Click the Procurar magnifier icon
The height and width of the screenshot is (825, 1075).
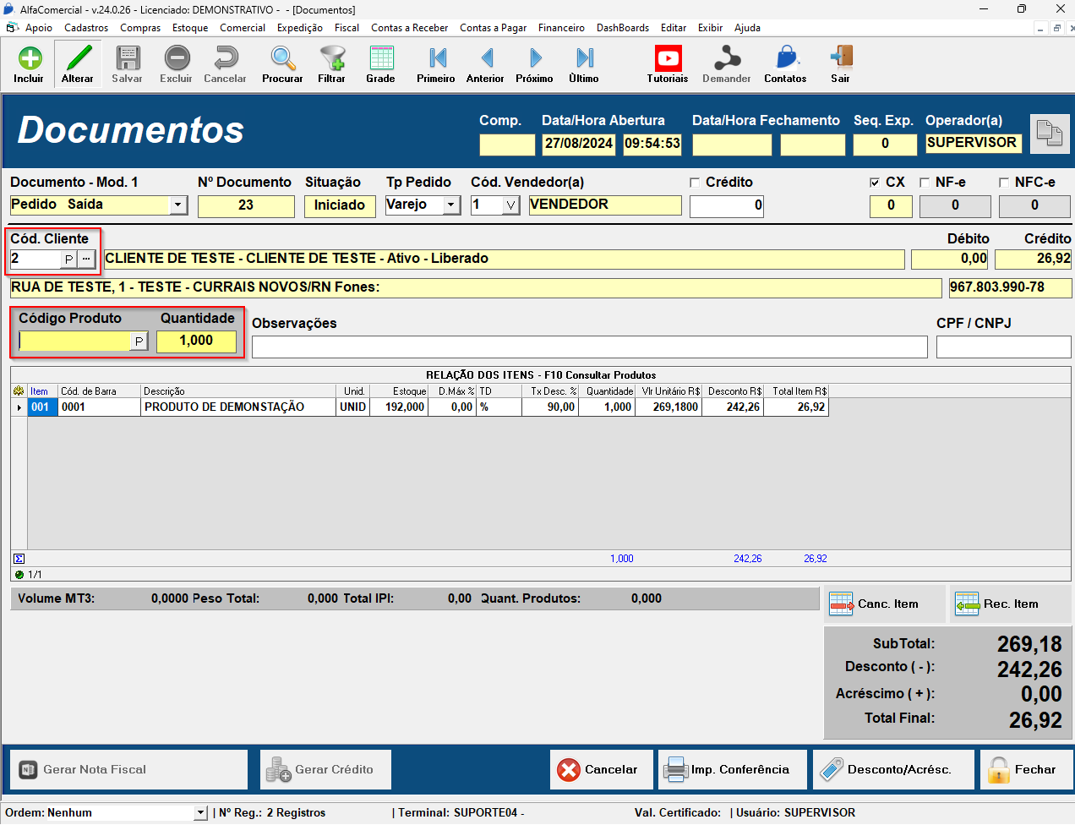[x=282, y=59]
